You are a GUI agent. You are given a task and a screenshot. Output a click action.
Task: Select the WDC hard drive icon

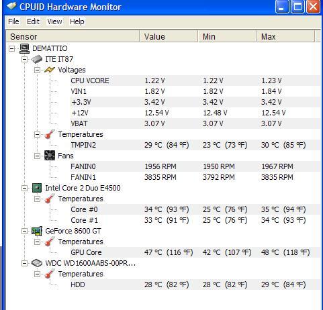tap(37, 263)
